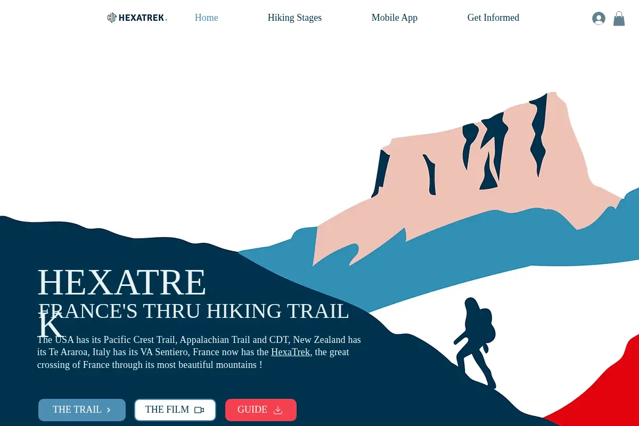Click the chevron arrow in The Trail button
The image size is (639, 426).
click(109, 410)
